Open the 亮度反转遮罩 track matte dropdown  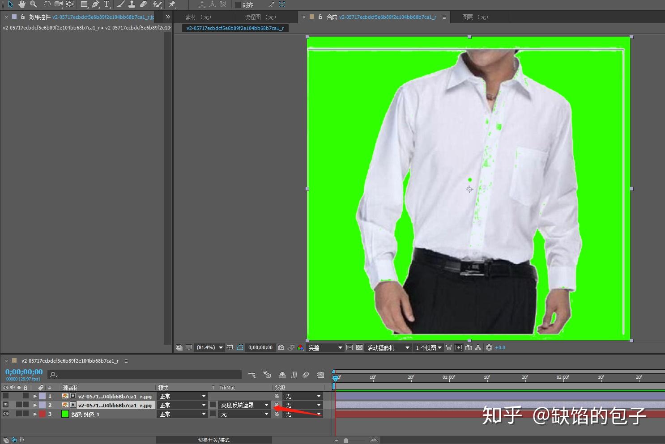[x=245, y=405]
